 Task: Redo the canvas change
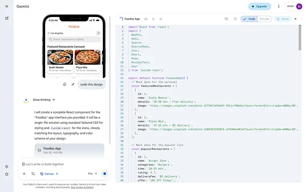coord(161,19)
